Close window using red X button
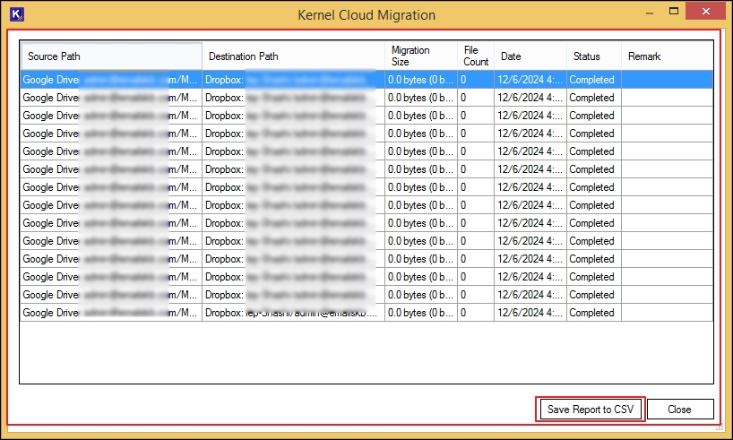 pos(705,12)
